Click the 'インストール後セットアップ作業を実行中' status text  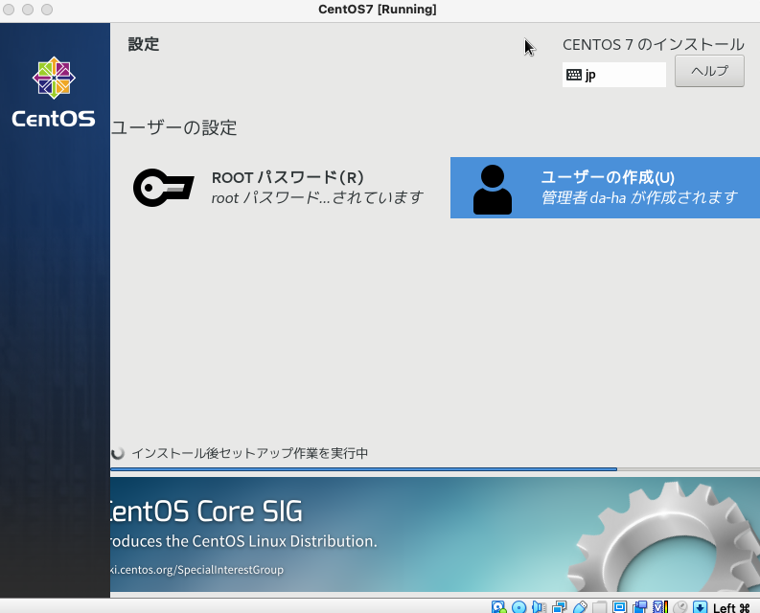click(249, 453)
